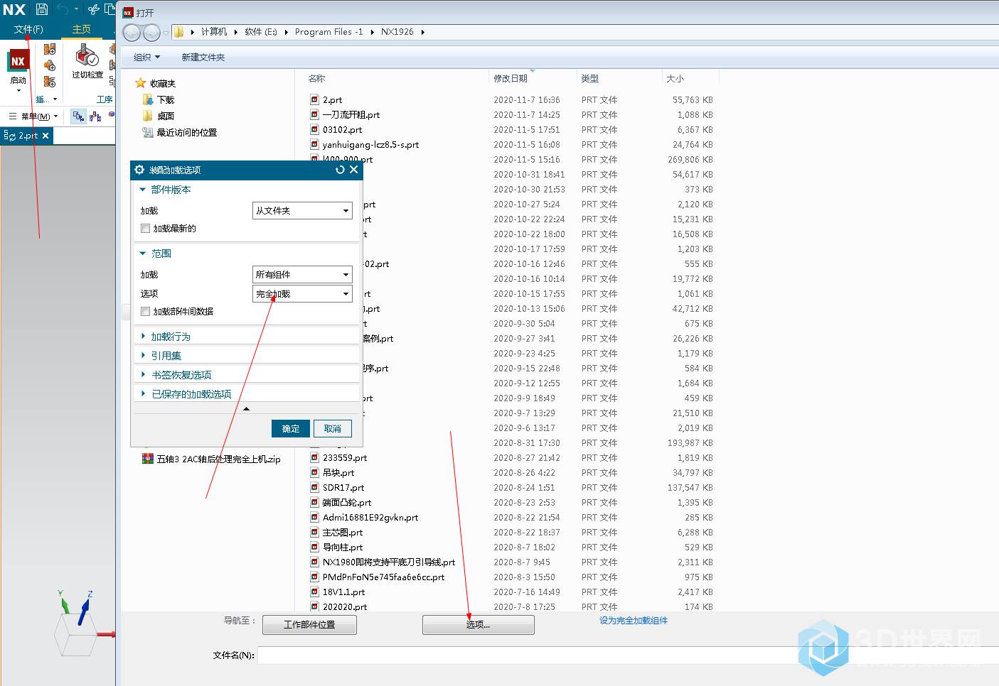999x686 pixels.
Task: Select the file 18V1.1.prt
Action: click(x=343, y=592)
